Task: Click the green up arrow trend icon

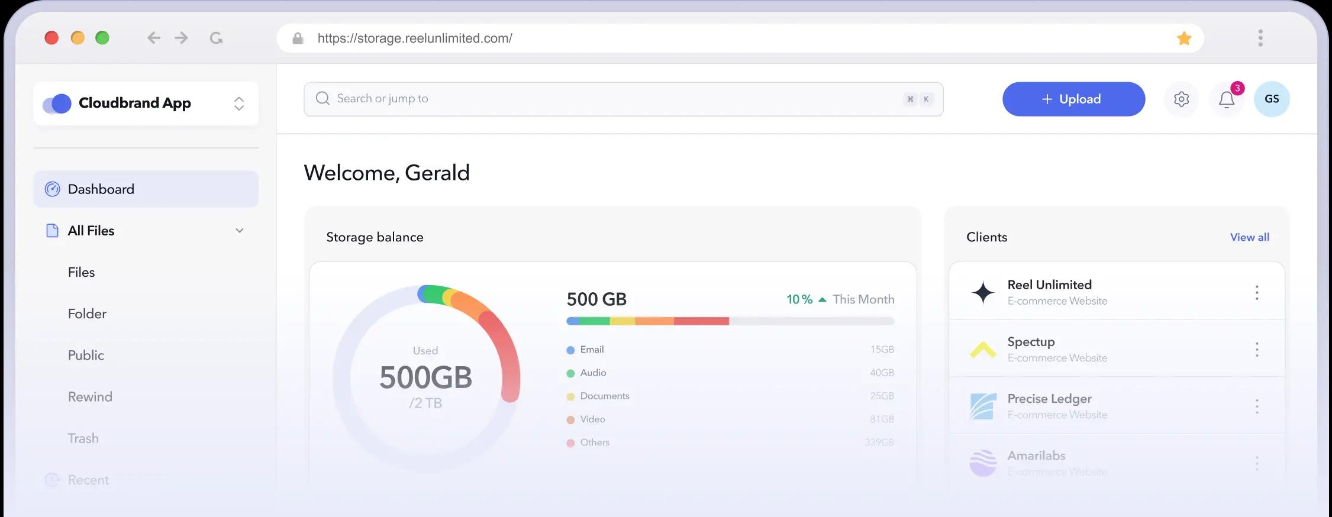Action: (x=822, y=300)
